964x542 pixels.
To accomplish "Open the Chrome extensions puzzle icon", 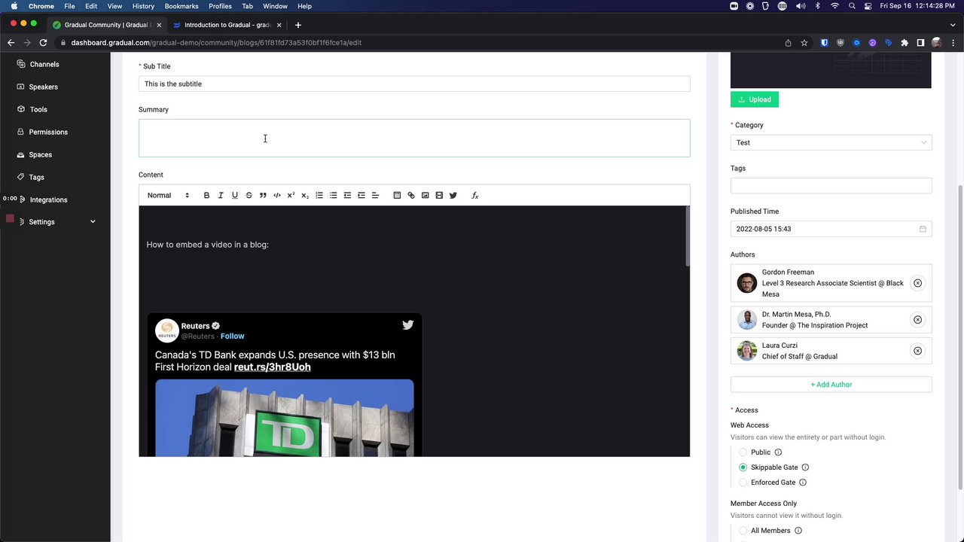I will pyautogui.click(x=905, y=43).
